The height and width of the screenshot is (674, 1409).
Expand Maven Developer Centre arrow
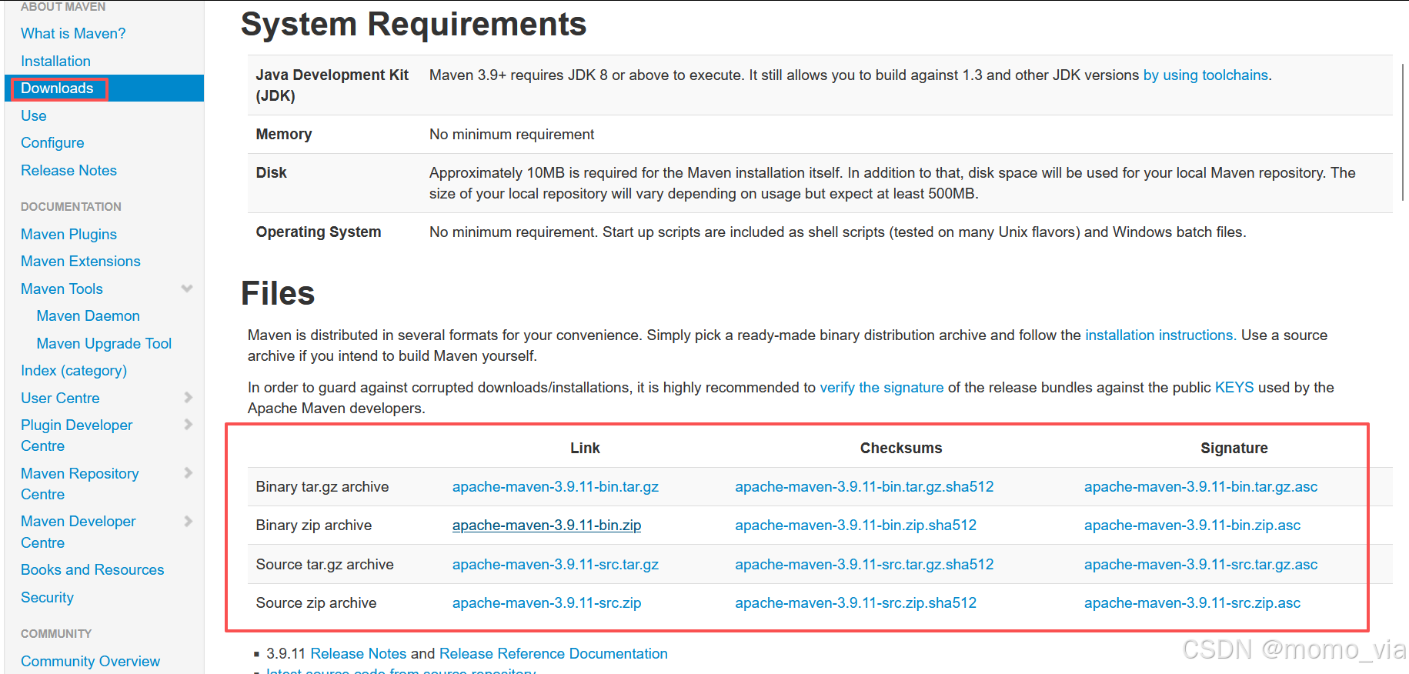(x=189, y=521)
